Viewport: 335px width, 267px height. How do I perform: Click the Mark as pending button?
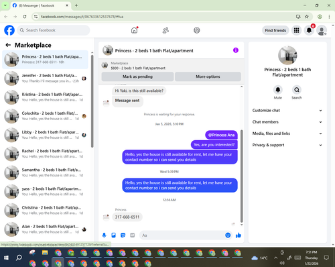pos(137,76)
